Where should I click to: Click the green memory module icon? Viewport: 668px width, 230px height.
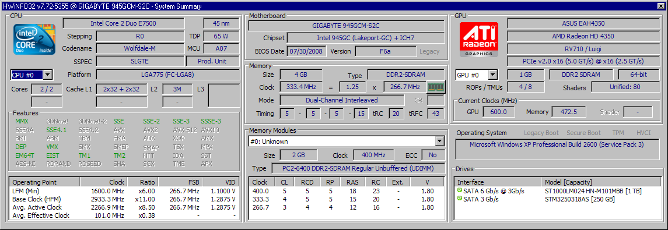pos(435,87)
